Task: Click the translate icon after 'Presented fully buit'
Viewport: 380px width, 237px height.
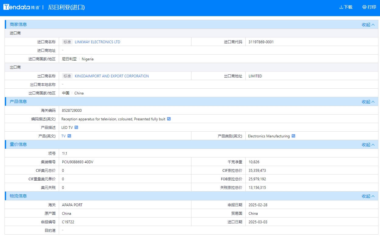Action: tap(169, 119)
